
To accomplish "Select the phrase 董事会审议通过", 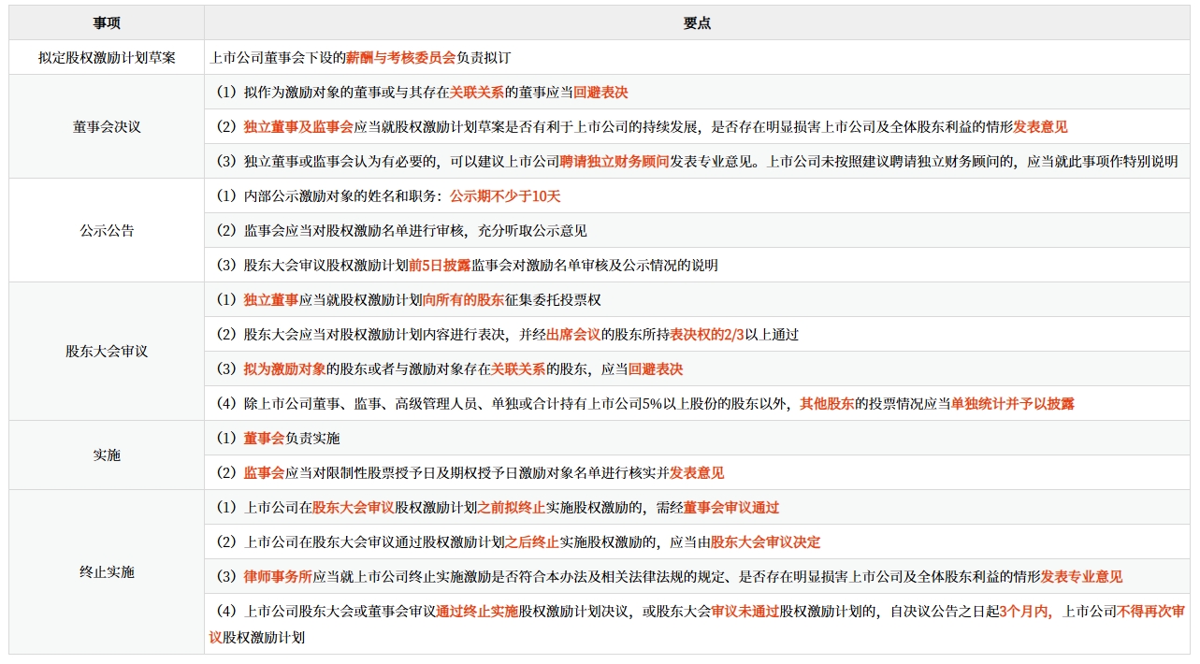I will tap(730, 507).
